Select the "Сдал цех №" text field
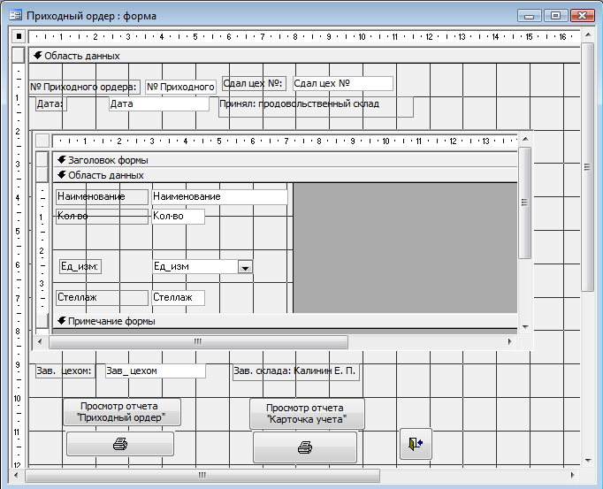Image resolution: width=603 pixels, height=489 pixels. pyautogui.click(x=343, y=83)
